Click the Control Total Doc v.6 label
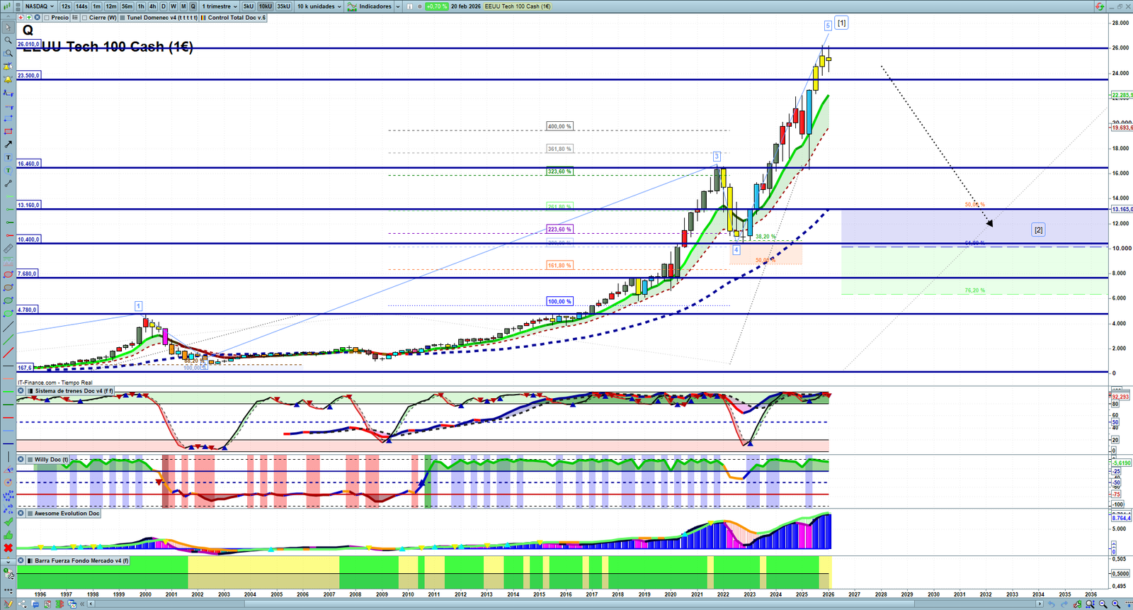 [x=237, y=18]
